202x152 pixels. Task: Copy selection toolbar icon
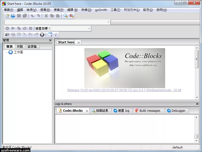tap(52, 16)
